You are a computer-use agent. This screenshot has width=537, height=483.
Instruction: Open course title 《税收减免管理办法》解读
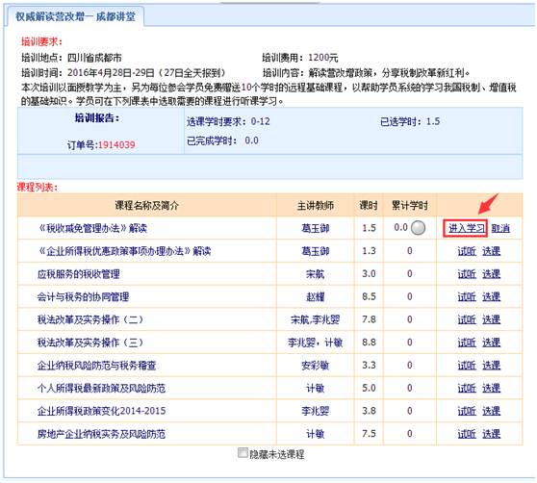point(92,228)
